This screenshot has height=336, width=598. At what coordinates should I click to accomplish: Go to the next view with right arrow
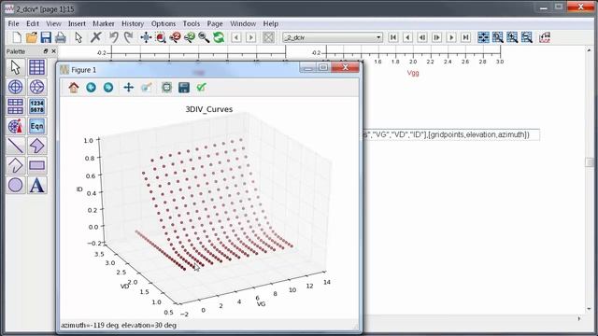(x=250, y=37)
